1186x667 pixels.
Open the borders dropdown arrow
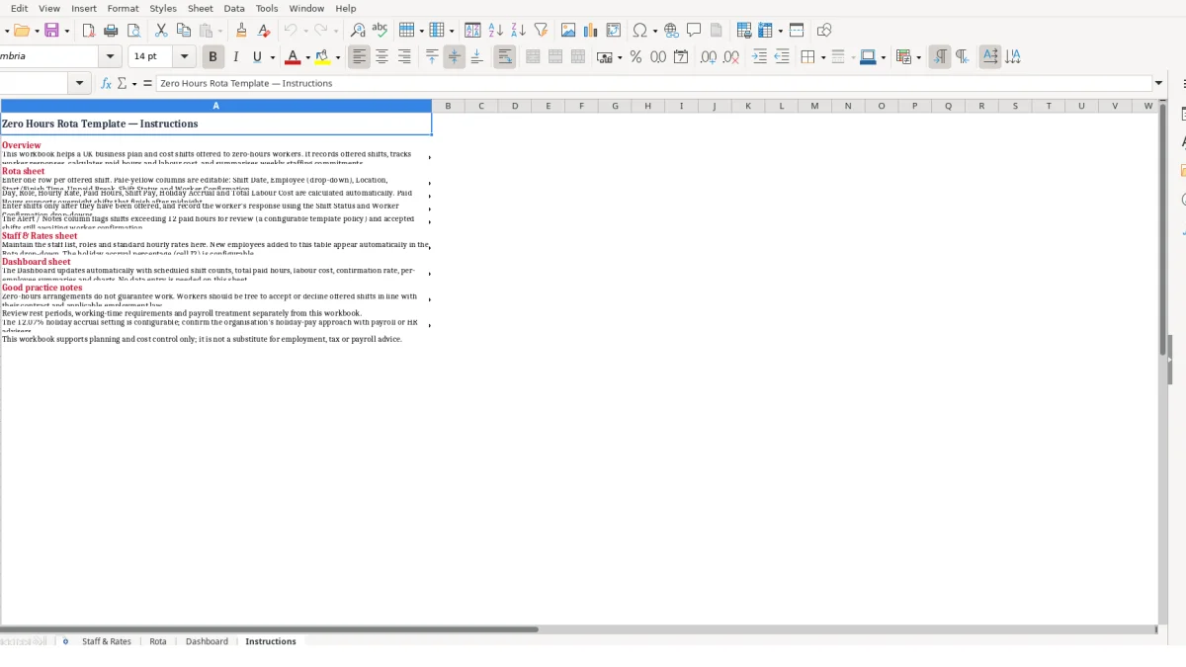[x=822, y=57]
